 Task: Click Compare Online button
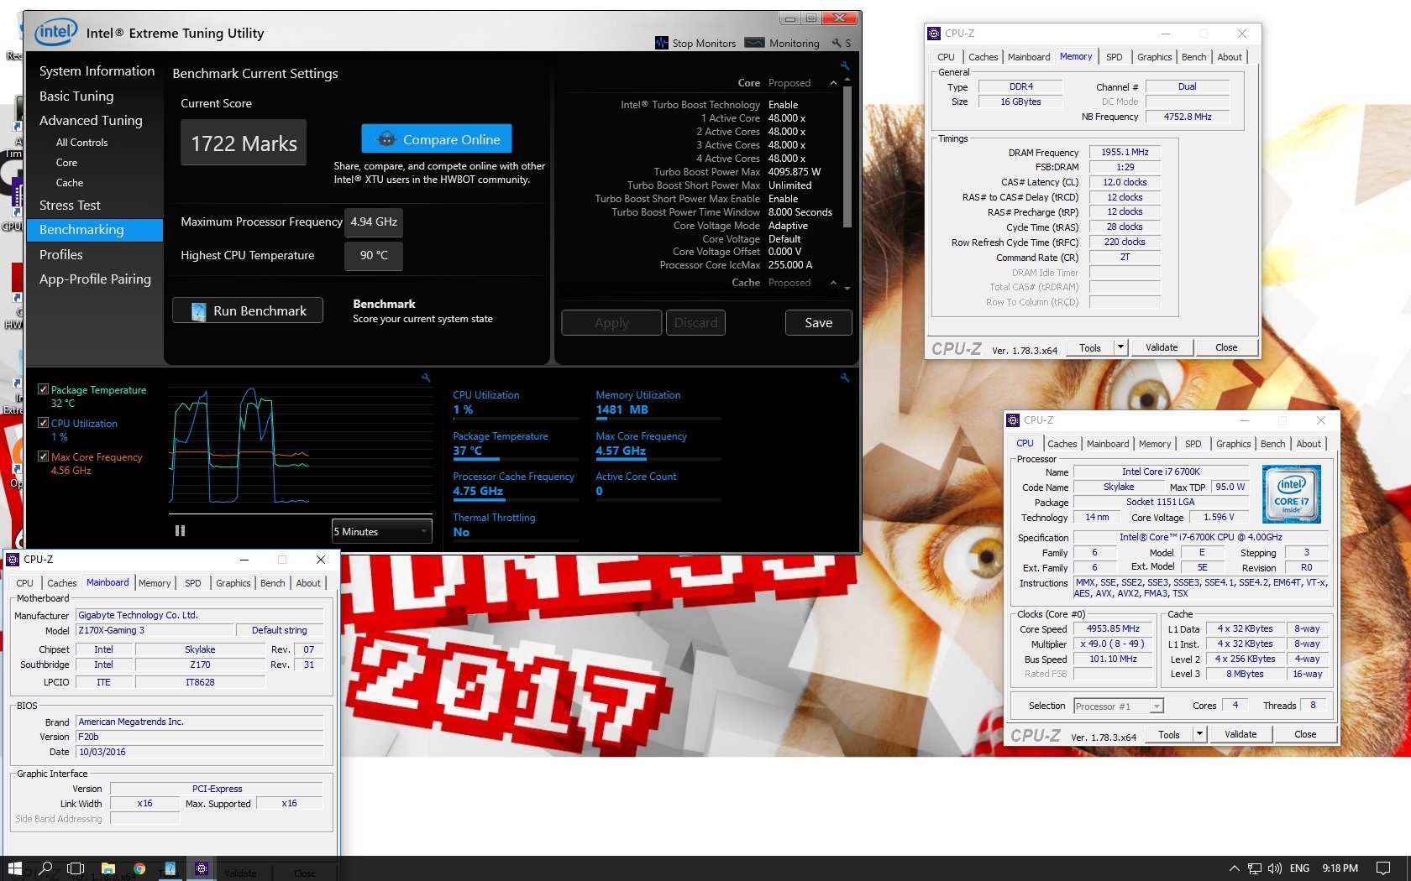click(x=437, y=139)
